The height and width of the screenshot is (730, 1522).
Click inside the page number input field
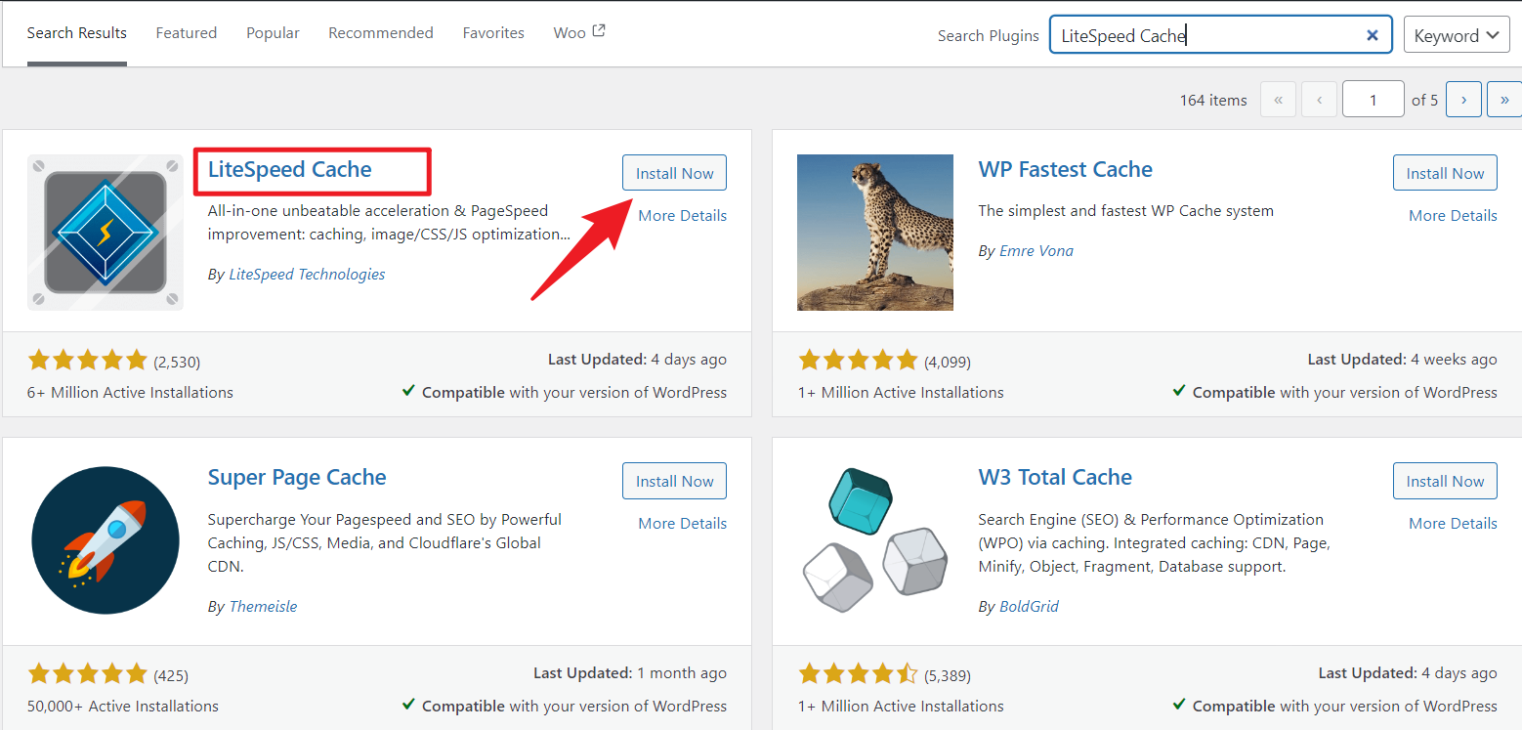[1373, 99]
